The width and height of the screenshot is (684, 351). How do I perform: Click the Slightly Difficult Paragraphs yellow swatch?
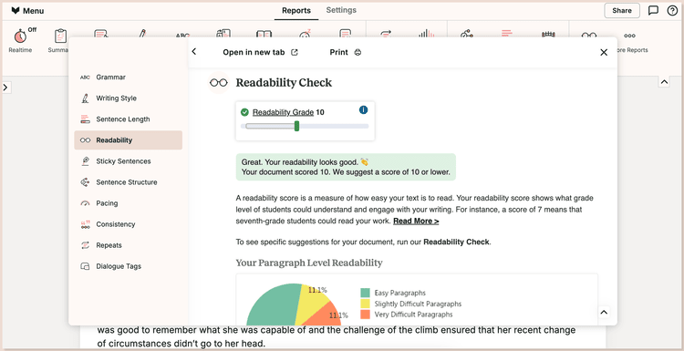[365, 304]
